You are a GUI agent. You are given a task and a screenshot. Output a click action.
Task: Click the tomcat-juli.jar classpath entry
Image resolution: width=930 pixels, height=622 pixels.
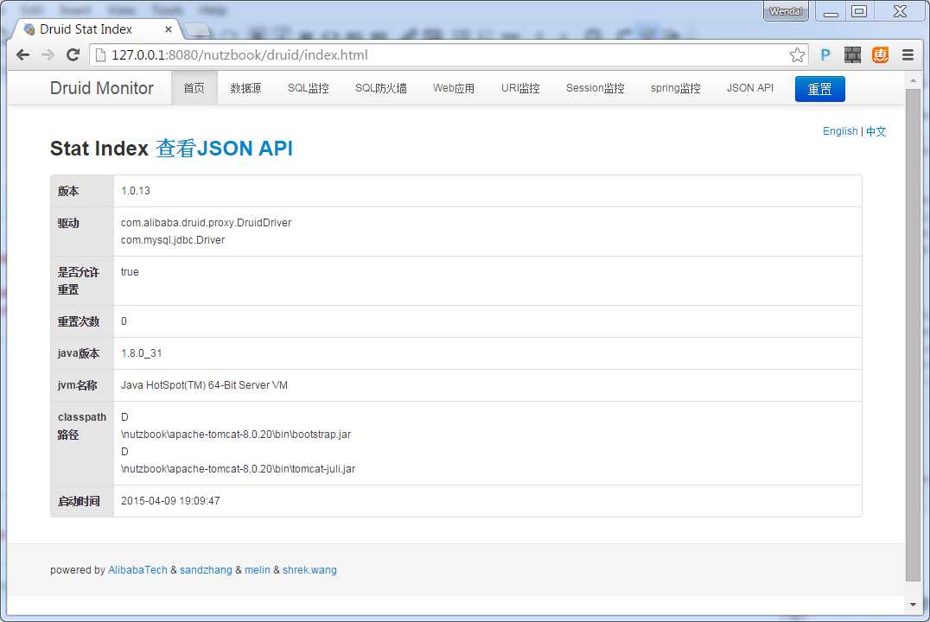[238, 469]
